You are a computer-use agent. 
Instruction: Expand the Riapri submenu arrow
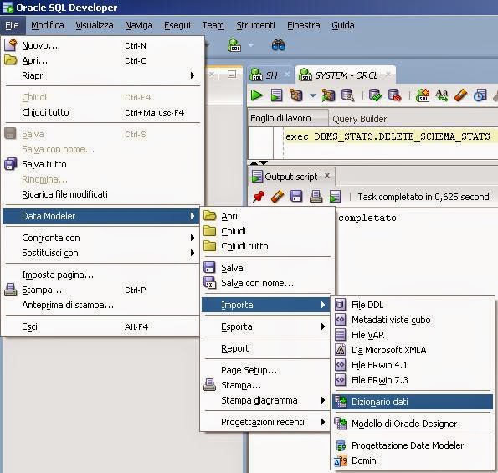pos(193,75)
